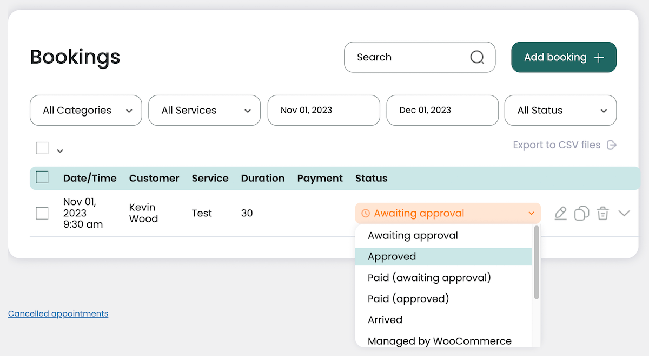Click the status dropdown list scrollbar
Image resolution: width=649 pixels, height=356 pixels.
(x=537, y=263)
